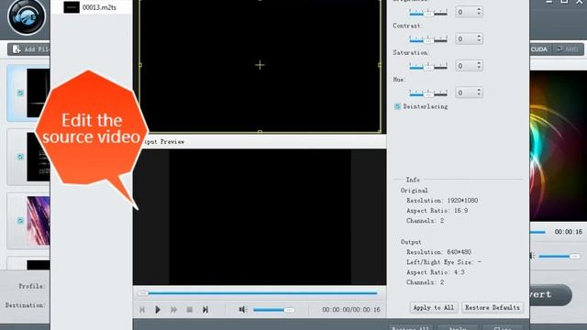Image resolution: width=587 pixels, height=330 pixels.
Task: Click the Apply to All button
Action: point(434,308)
